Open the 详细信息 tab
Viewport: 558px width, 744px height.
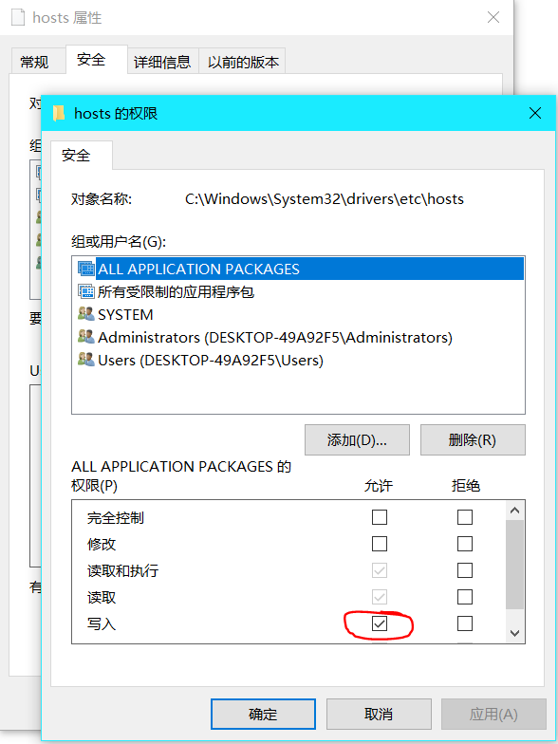click(x=162, y=62)
